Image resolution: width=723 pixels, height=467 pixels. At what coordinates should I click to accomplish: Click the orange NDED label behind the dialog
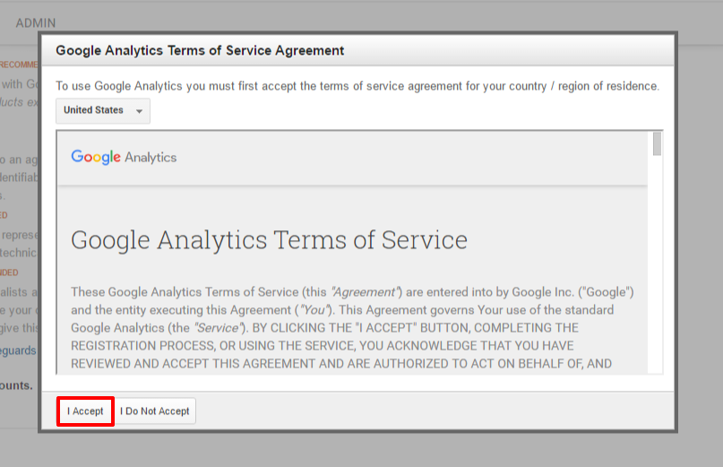tap(9, 272)
